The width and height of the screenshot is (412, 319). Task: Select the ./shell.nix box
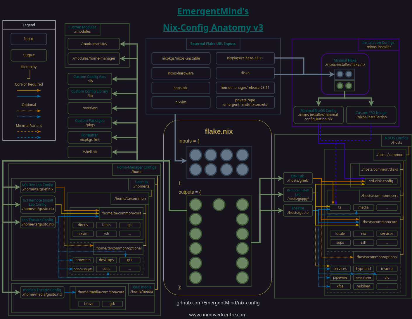click(x=90, y=152)
